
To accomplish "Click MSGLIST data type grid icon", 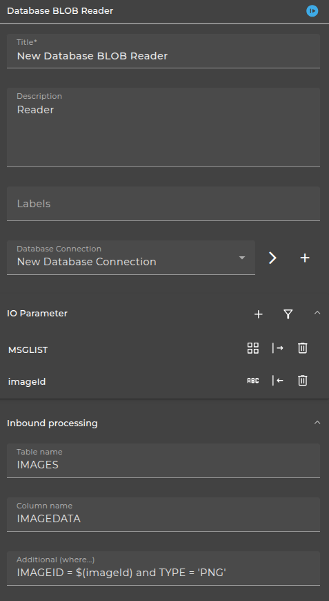I will (253, 348).
